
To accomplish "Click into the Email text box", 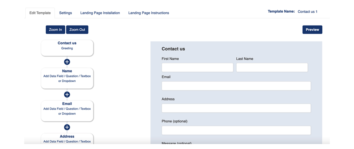I will tap(236, 86).
